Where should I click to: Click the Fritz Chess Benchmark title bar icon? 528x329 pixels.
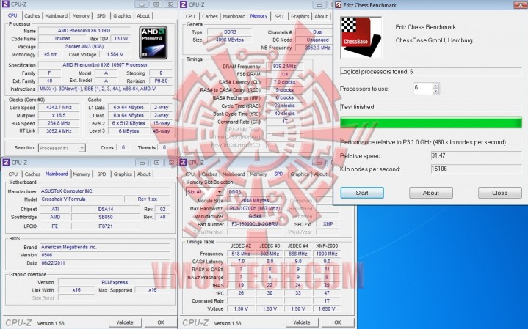(339, 5)
